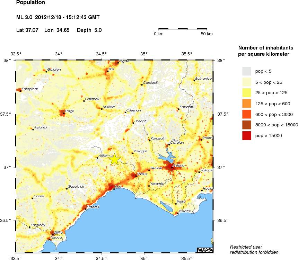Select the red 'pop > 15000' legend swatch

[x=246, y=136]
